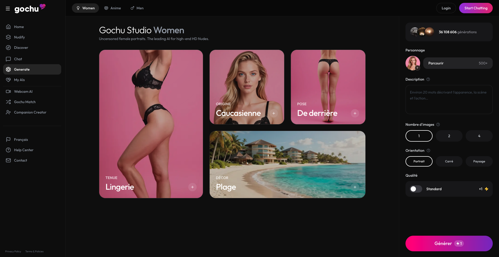
Task: Open Discover in the sidebar
Action: pyautogui.click(x=32, y=48)
